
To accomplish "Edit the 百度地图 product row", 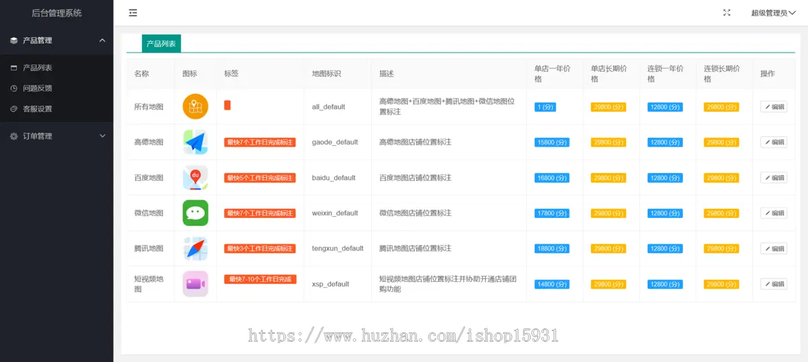I will (774, 178).
